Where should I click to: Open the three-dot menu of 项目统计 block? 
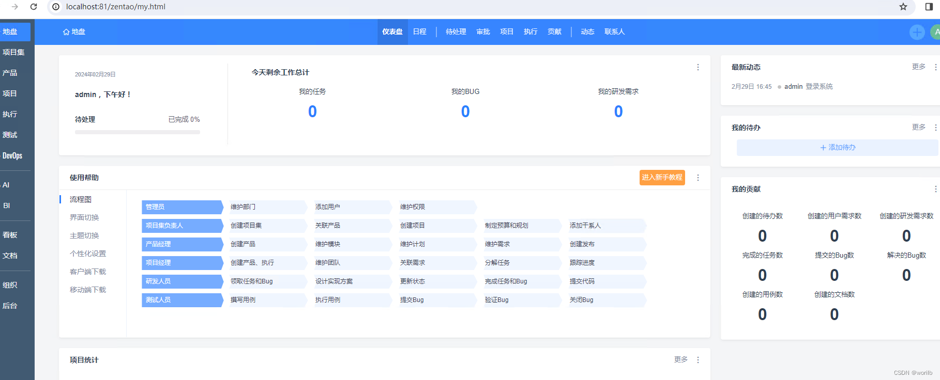698,360
